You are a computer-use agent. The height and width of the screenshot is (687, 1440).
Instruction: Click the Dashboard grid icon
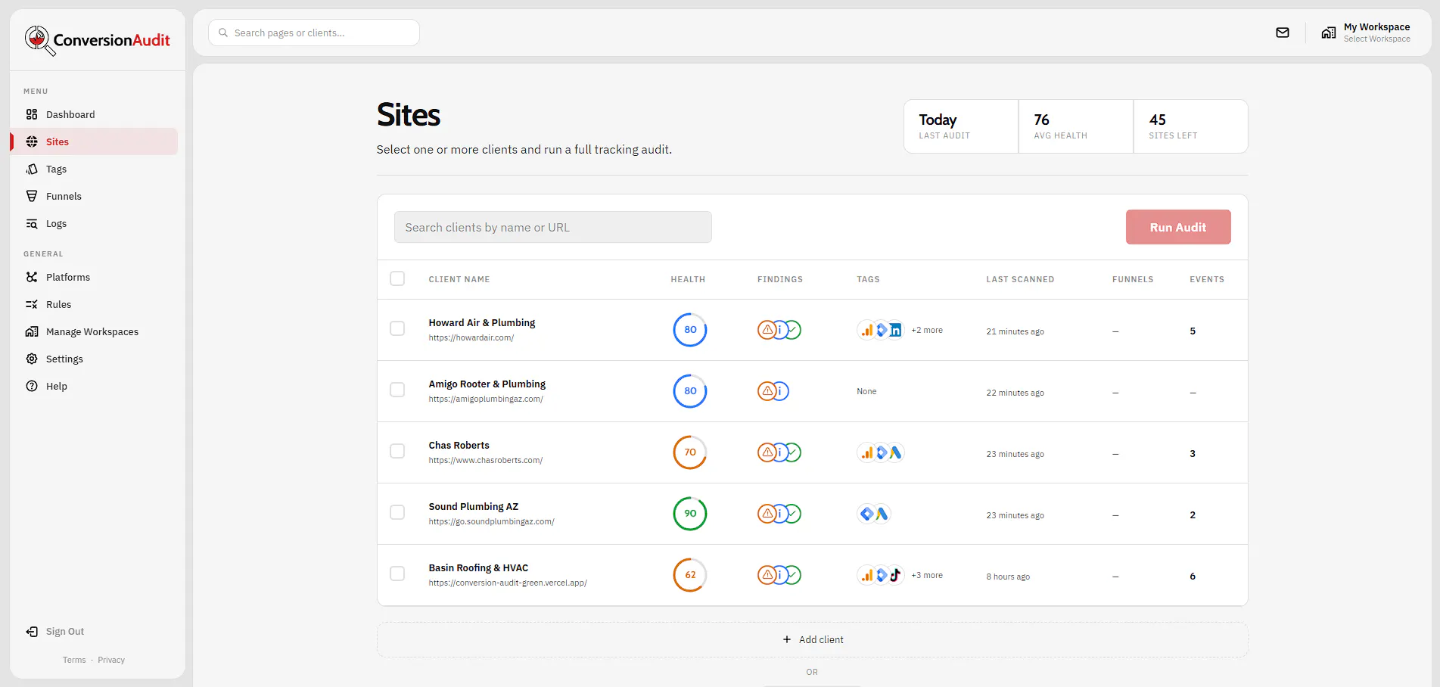[x=32, y=114]
